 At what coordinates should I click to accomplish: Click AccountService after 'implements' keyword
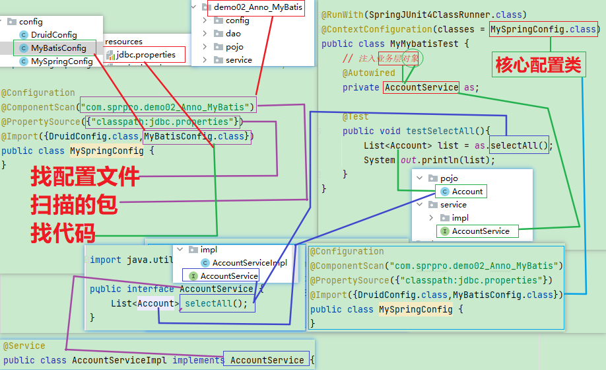point(267,360)
